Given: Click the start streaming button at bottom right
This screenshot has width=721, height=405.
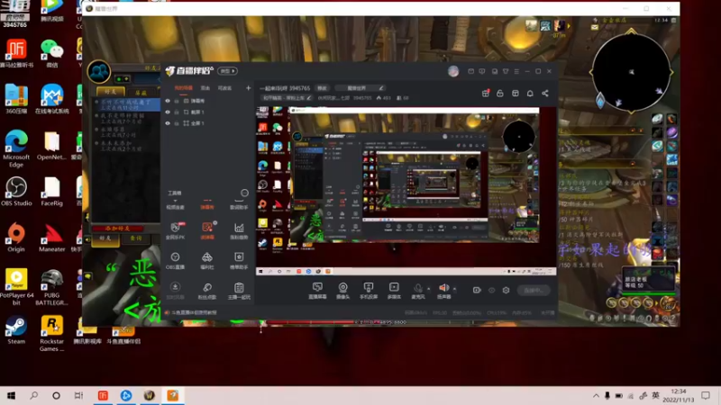Looking at the screenshot, I should 534,290.
